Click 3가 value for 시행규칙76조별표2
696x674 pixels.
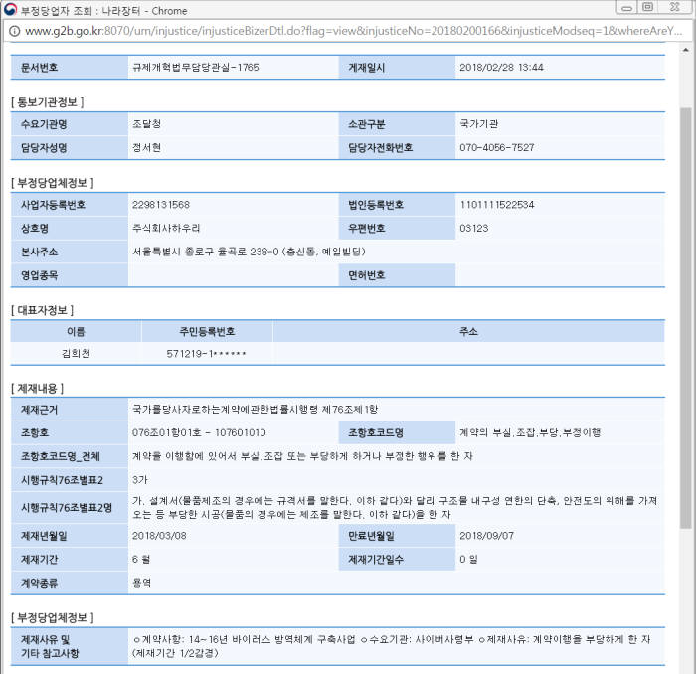pos(140,480)
